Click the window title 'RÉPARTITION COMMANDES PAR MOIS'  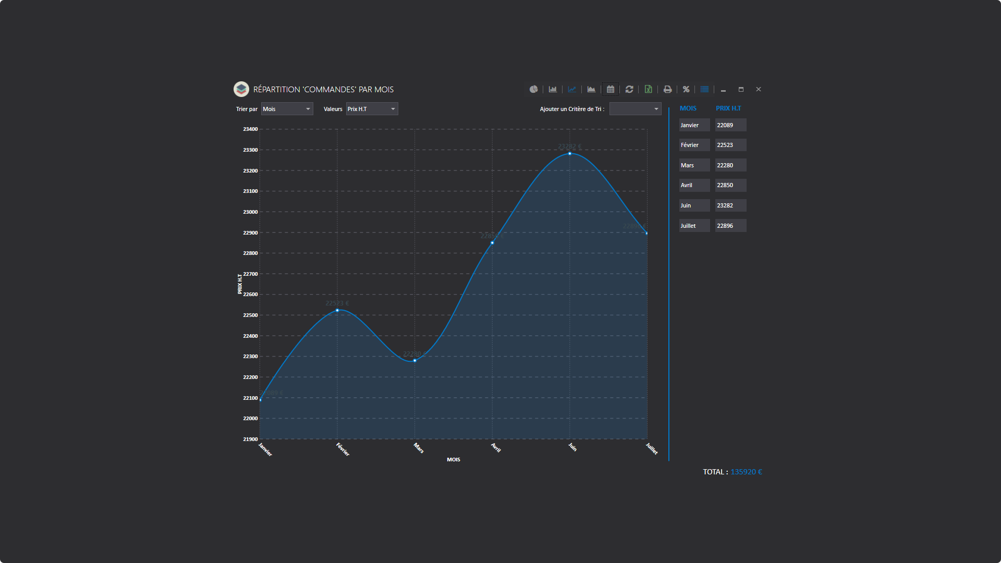[x=323, y=90]
